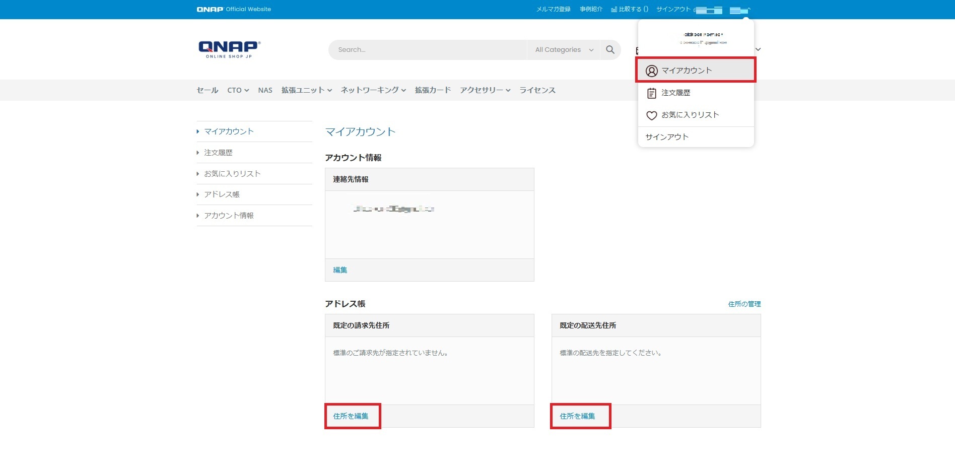Select お気に入りリスト in the account popup
The width and height of the screenshot is (955, 468).
pyautogui.click(x=696, y=115)
